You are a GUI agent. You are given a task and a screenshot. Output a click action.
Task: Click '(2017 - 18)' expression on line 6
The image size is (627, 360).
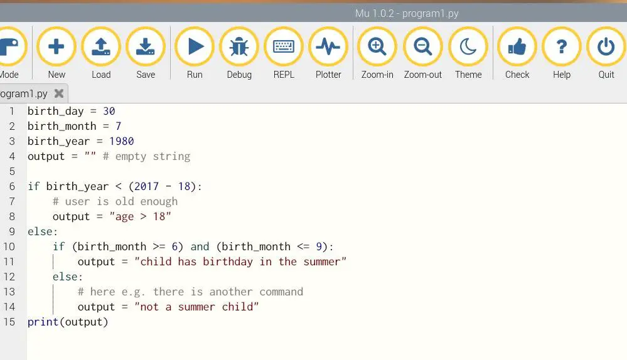coord(163,187)
